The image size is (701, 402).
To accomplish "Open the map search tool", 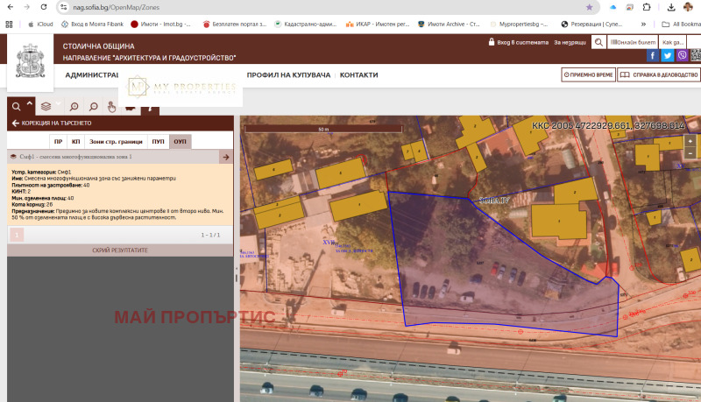I will (x=16, y=106).
